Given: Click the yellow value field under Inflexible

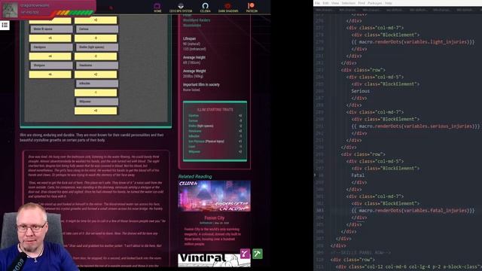Looking at the screenshot, I should (x=96, y=93).
